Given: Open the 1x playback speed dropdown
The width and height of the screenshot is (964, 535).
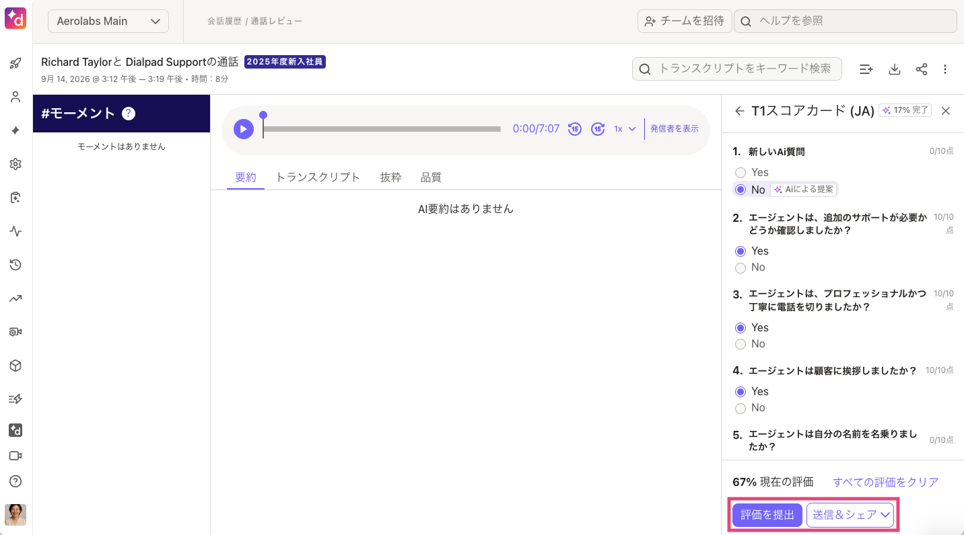Looking at the screenshot, I should [x=625, y=129].
